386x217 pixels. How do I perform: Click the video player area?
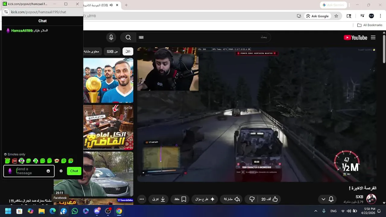tap(257, 115)
